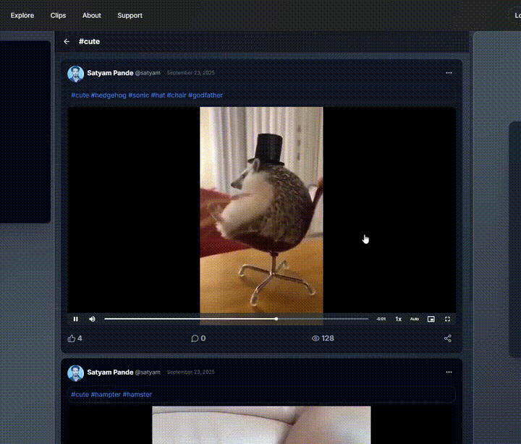Mute the video volume
Image resolution: width=521 pixels, height=444 pixels.
coord(92,319)
